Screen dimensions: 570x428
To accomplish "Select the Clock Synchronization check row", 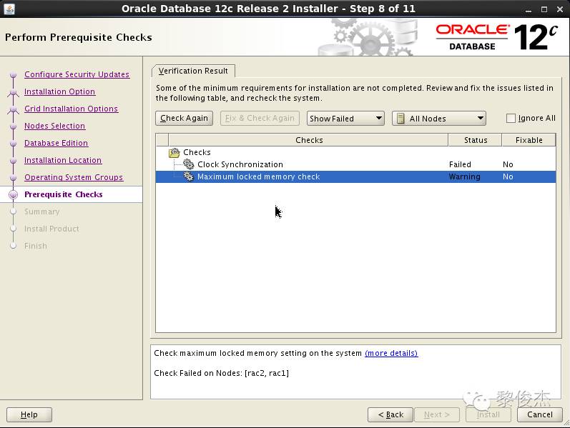I will click(355, 164).
